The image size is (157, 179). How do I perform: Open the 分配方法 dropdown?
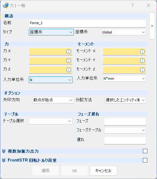click(x=125, y=100)
